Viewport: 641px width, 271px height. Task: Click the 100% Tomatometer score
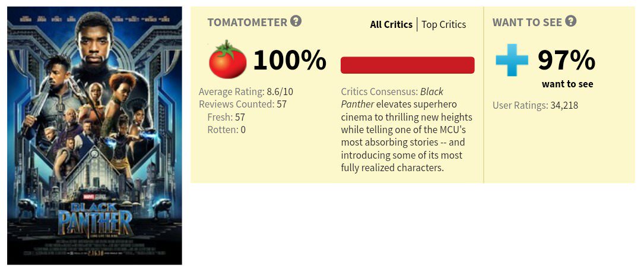[290, 60]
